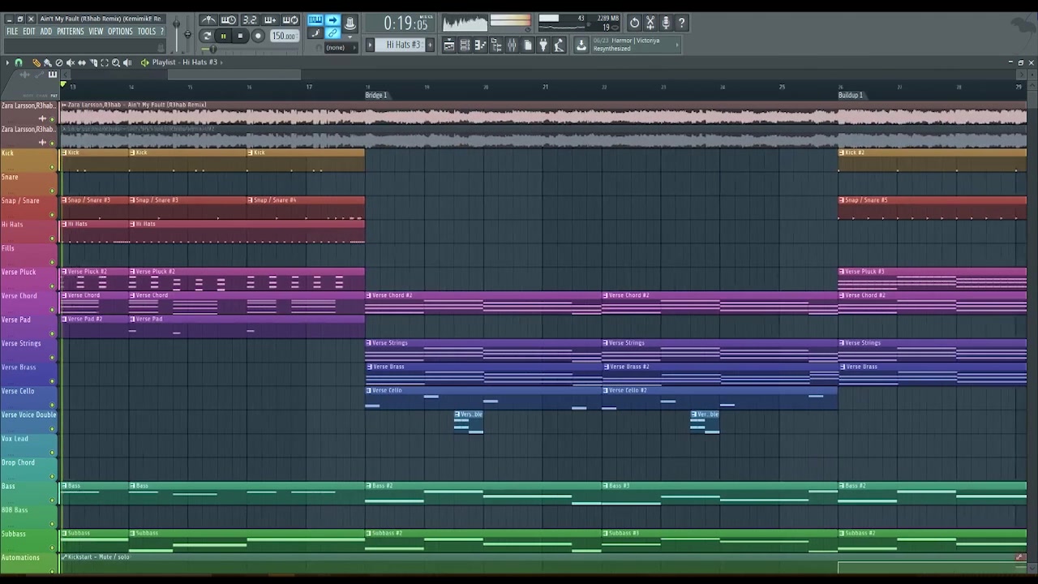Open undo history icon

coord(635,23)
